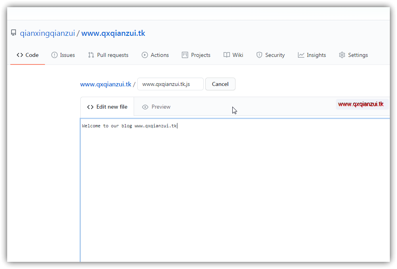The image size is (397, 269).
Task: Select the repository book icon beside qianxingqianzui
Action: coord(14,33)
